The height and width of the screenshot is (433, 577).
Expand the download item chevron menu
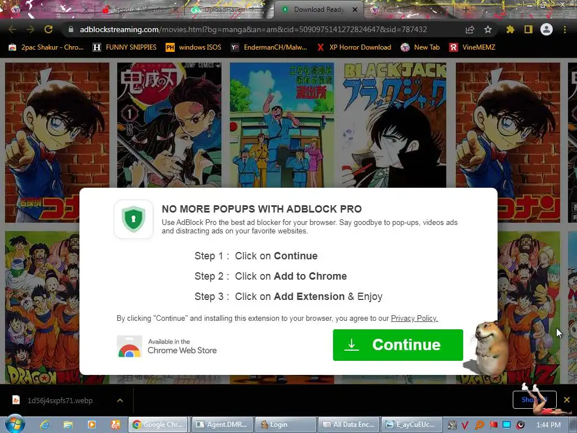click(120, 400)
